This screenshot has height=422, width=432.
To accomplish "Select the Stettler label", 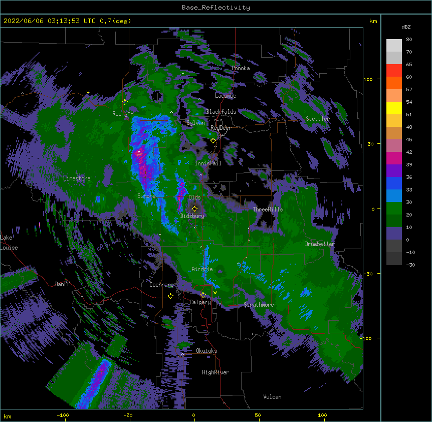I will (x=318, y=119).
